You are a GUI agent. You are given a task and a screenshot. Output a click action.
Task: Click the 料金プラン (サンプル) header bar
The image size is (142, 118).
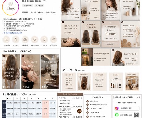click(70, 94)
